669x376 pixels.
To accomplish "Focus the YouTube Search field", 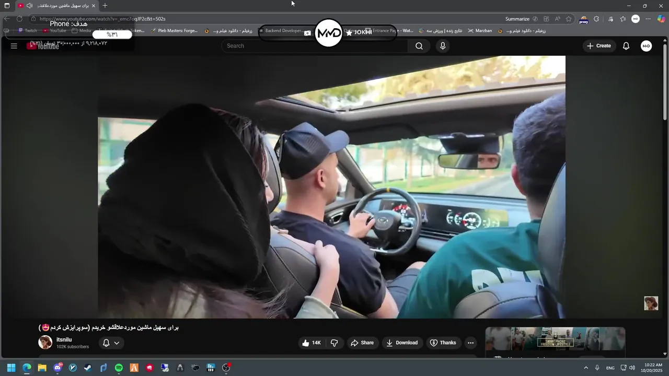I will (x=315, y=46).
